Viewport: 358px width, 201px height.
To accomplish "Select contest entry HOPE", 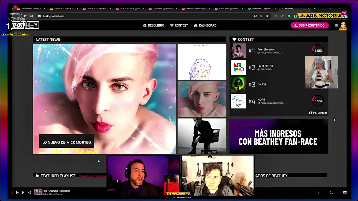I will pyautogui.click(x=279, y=101).
